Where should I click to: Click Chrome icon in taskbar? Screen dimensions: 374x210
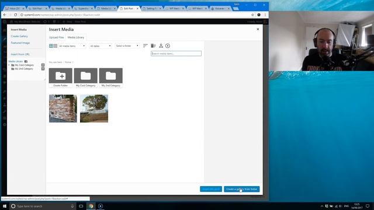(x=91, y=206)
